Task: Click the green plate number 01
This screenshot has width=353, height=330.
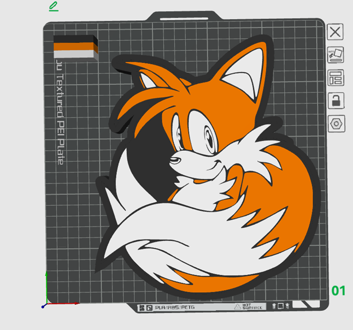Action: 339,290
